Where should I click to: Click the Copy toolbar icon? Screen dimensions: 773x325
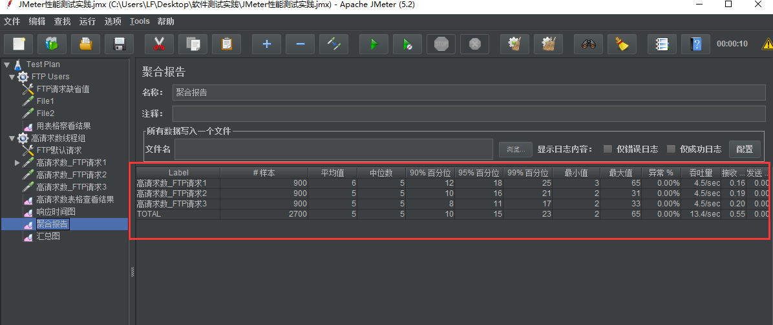[x=193, y=44]
